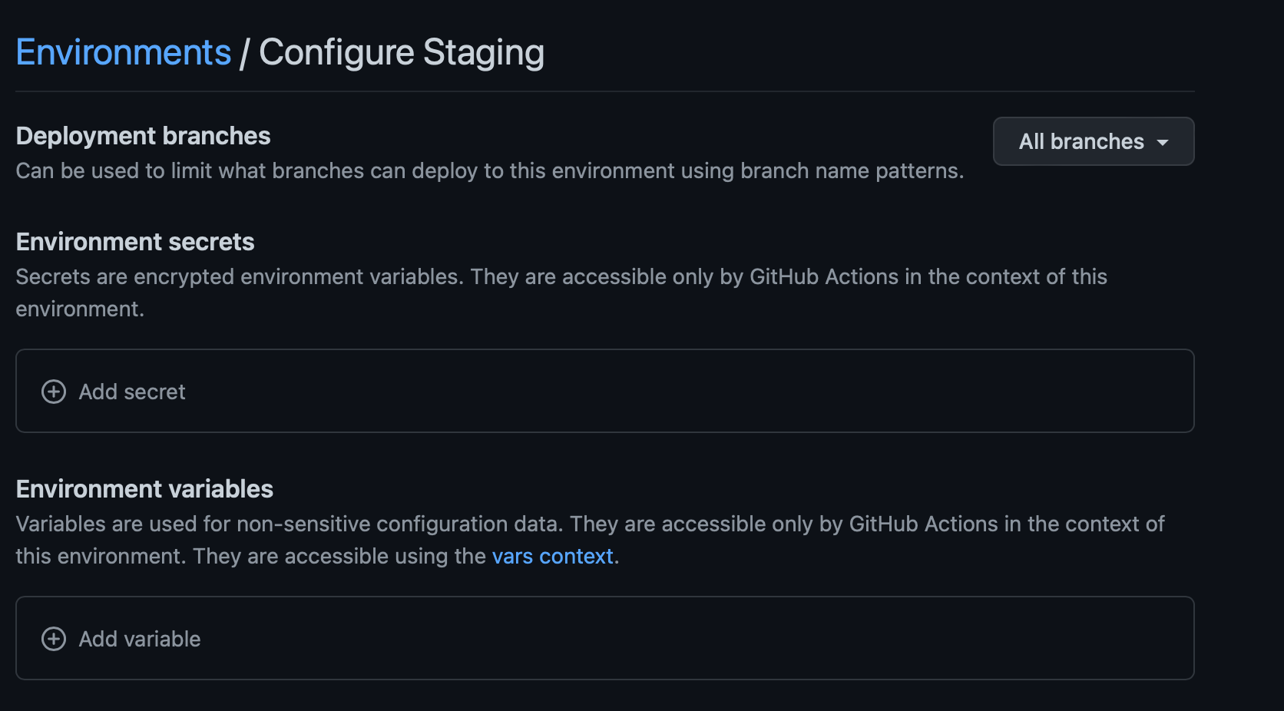Click Add variable to create a variable
Image resolution: width=1284 pixels, height=711 pixels.
(139, 638)
